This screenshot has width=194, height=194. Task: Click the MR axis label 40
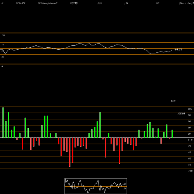(189, 128)
